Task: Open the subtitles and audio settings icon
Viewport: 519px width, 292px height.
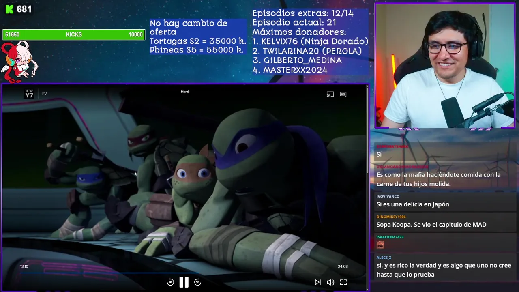Action: click(x=343, y=94)
